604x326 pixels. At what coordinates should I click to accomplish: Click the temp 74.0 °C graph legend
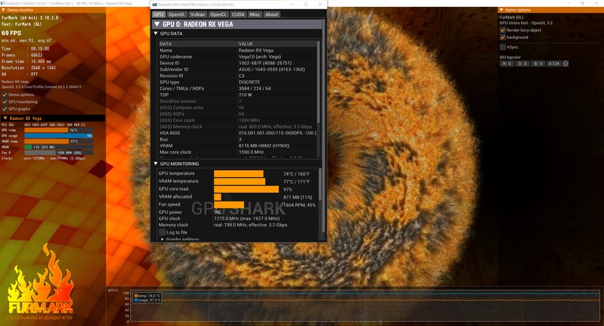(x=147, y=296)
